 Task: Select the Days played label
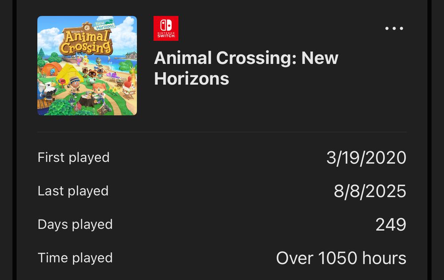pyautogui.click(x=75, y=224)
